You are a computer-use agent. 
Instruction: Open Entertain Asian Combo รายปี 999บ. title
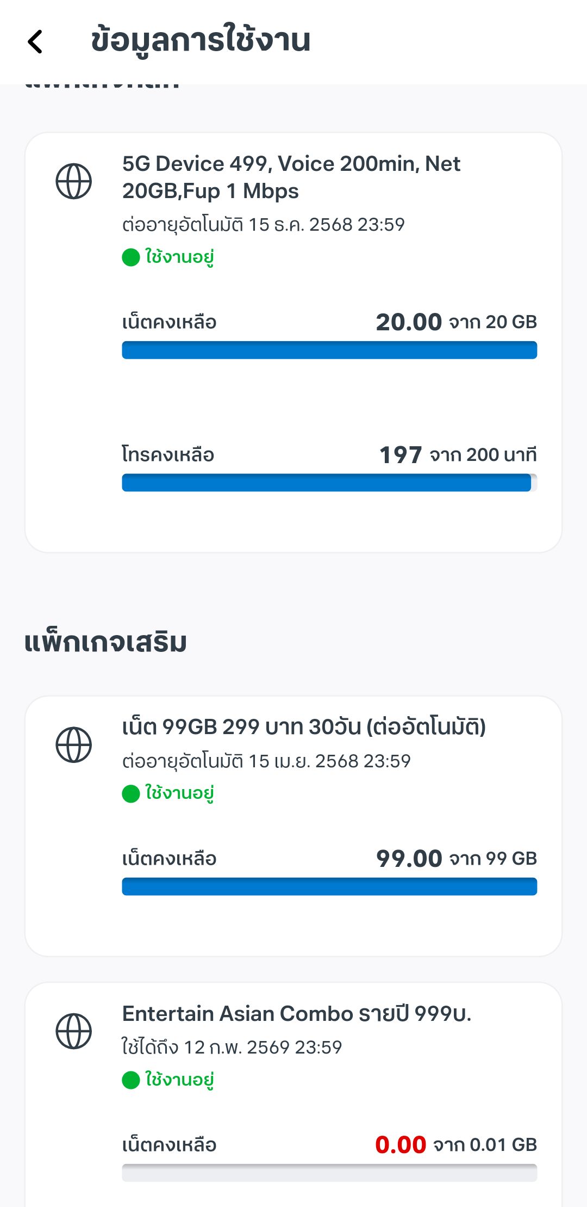coord(297,1013)
